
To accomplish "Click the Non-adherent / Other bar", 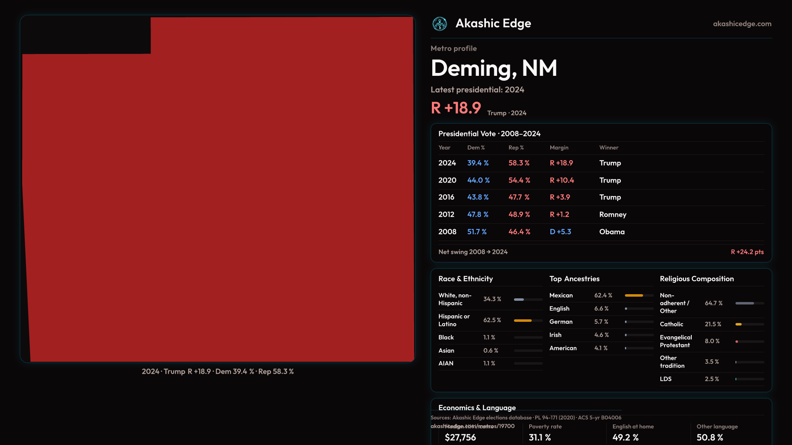I will tap(745, 303).
